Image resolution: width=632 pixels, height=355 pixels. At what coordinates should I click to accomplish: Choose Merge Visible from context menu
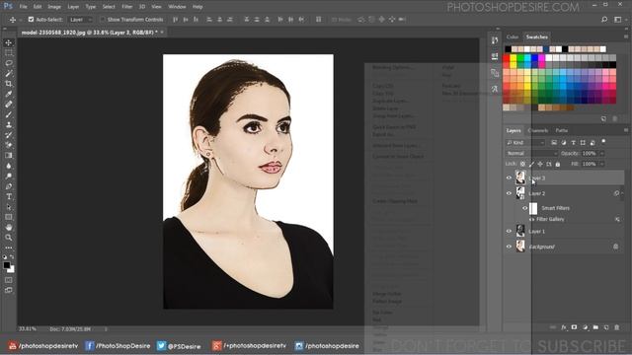(x=386, y=294)
